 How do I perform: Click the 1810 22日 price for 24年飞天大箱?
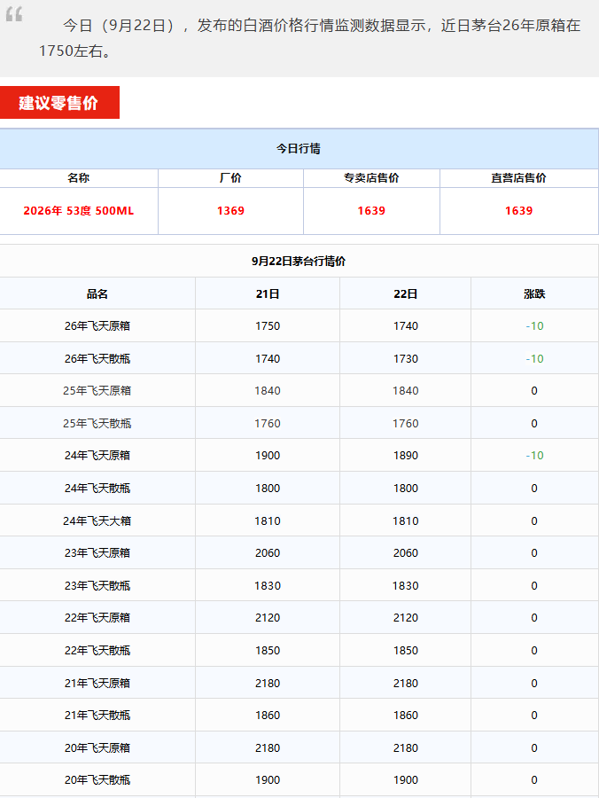[405, 520]
